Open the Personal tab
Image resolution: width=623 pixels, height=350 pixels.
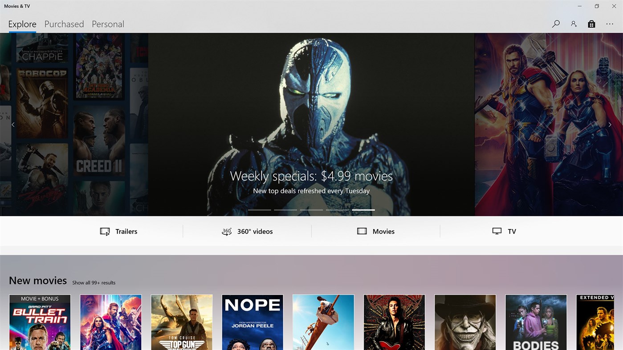108,24
